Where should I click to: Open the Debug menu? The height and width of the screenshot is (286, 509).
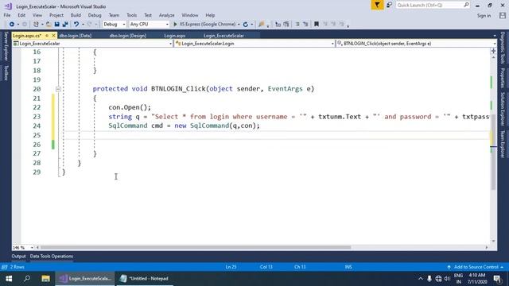pos(95,15)
